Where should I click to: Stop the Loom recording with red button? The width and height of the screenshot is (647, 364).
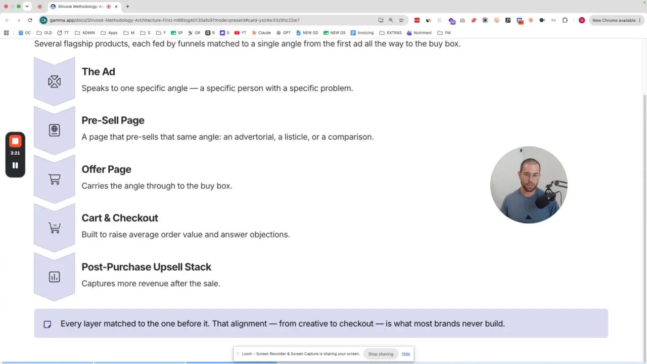[15, 141]
